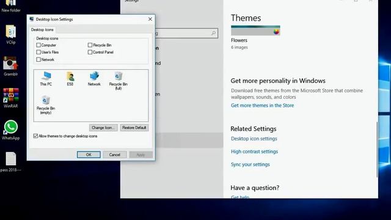Select the Recycle Bin (empty) icon

point(46,105)
